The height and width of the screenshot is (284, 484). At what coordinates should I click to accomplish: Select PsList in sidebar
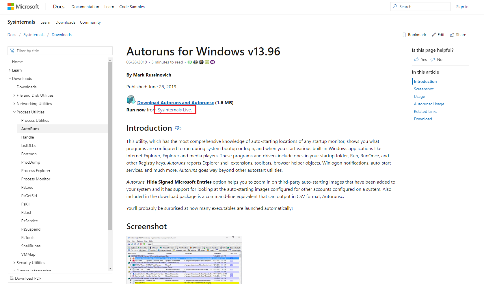(x=26, y=212)
